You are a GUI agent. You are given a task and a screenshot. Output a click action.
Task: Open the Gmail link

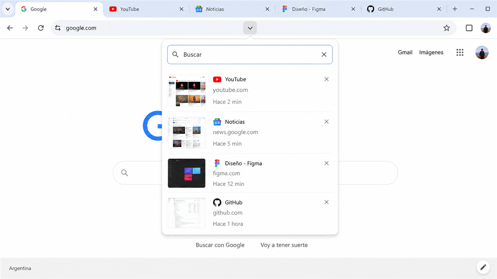tap(405, 52)
